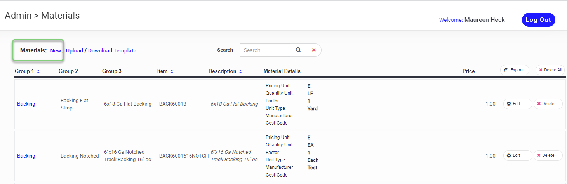Click the italic 6x18 Ga Flat Backing description
Screen dimensions: 567x184
click(x=234, y=104)
